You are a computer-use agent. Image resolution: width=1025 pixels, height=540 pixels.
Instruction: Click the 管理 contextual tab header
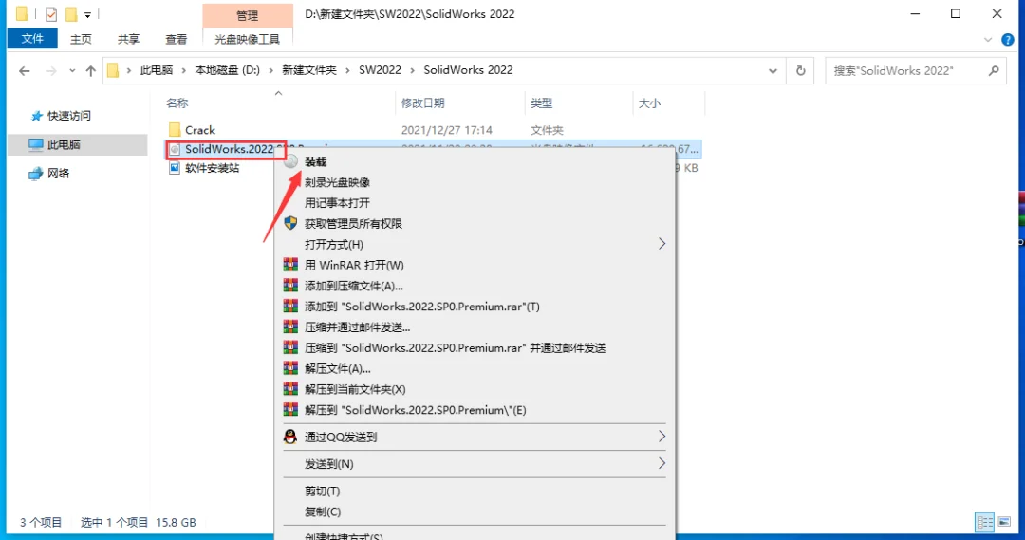point(247,16)
